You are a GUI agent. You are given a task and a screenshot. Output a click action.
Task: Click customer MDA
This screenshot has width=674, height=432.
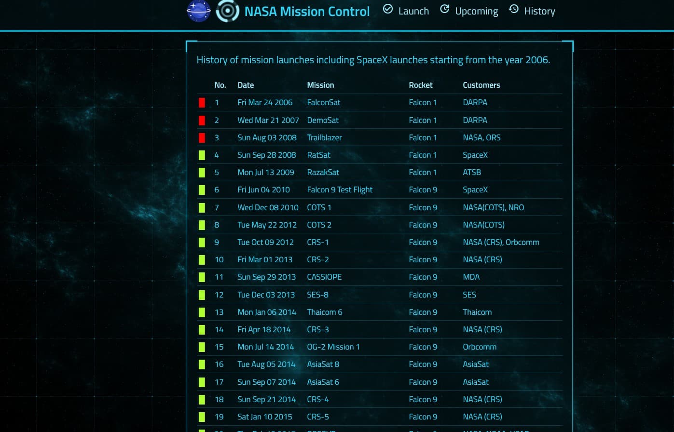tap(471, 277)
